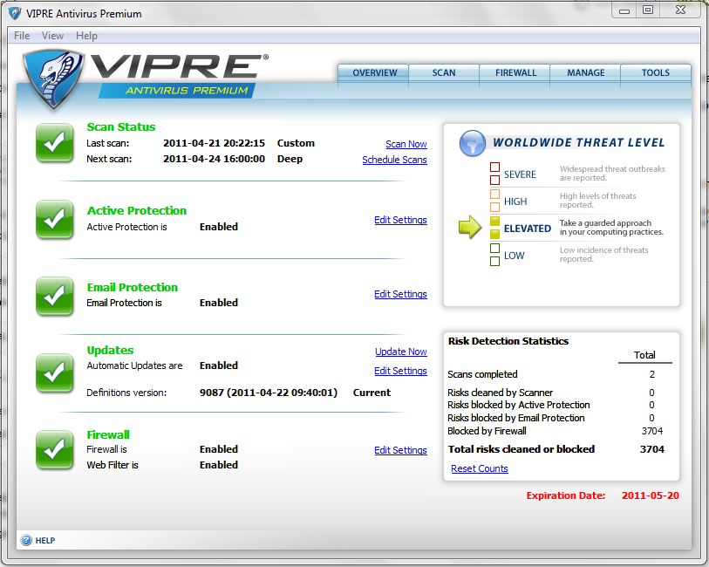
Task: Close the VIPRE Antivirus Premium window
Action: [680, 10]
